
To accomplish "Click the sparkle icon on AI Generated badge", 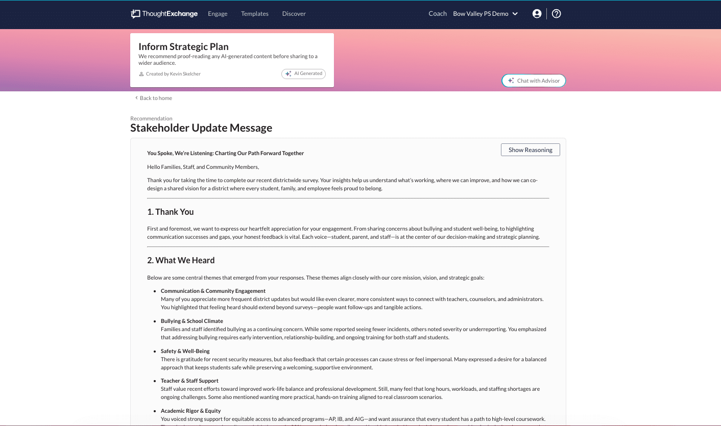I will (289, 74).
